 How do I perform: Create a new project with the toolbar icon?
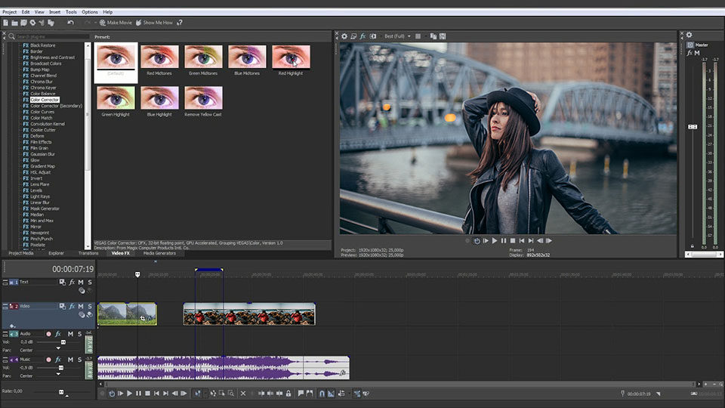(x=5, y=23)
